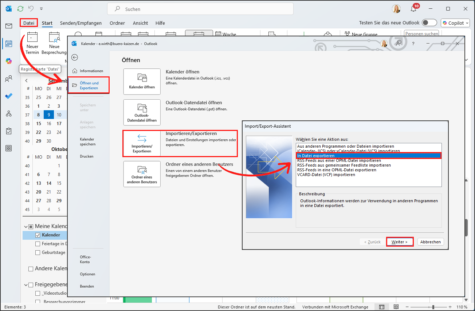Open the Ordner ribbon tab
The width and height of the screenshot is (475, 311).
pyautogui.click(x=117, y=23)
